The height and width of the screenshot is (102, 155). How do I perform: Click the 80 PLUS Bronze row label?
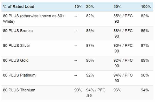point(18,31)
